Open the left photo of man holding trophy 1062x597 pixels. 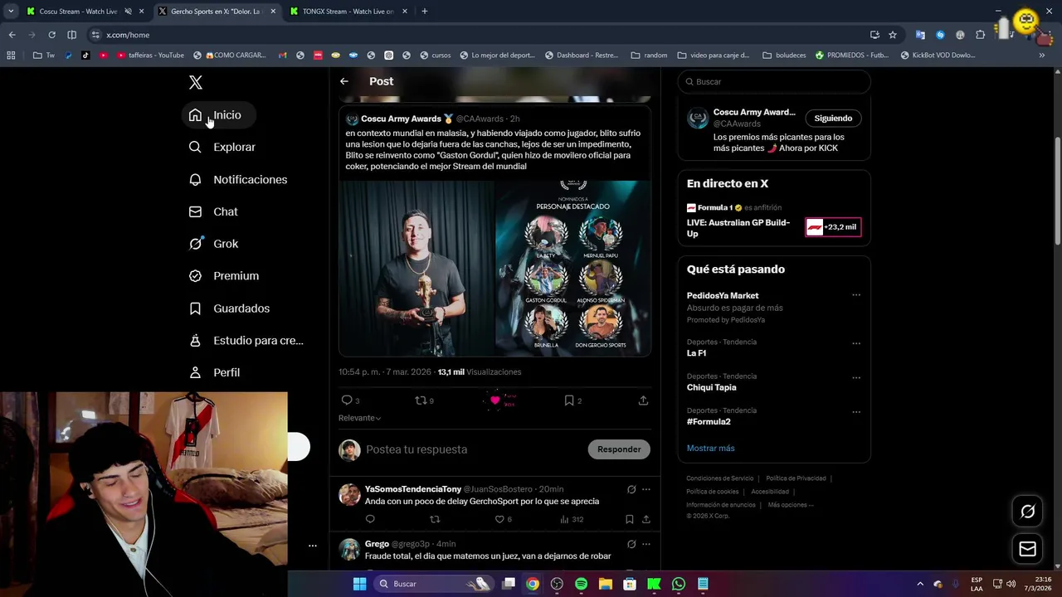pos(417,269)
